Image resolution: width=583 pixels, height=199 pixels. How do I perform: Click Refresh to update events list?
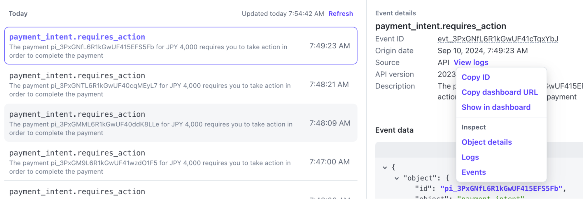pos(341,14)
